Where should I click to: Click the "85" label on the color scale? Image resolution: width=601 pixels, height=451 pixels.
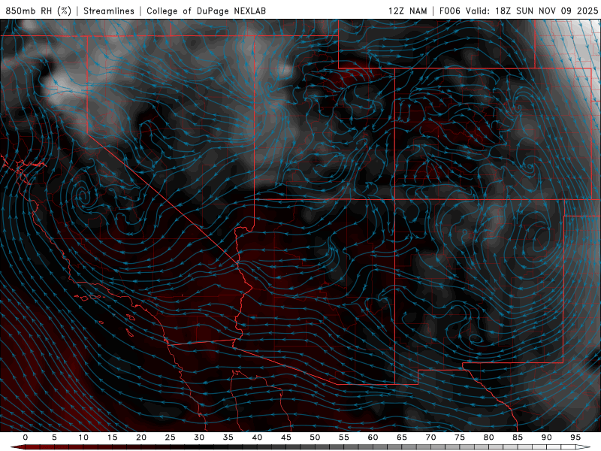tap(518, 437)
